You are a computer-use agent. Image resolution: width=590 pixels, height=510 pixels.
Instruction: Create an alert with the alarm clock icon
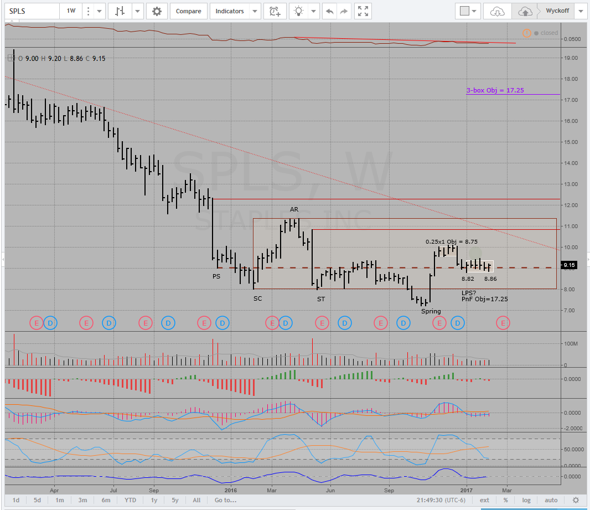(x=275, y=11)
